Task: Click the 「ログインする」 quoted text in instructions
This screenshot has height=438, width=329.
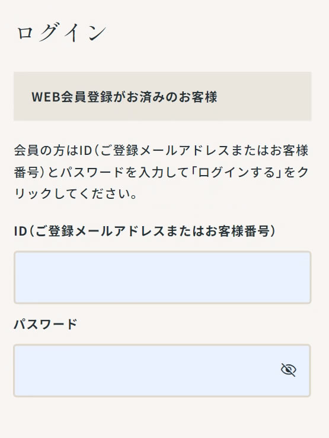Action: [x=237, y=172]
